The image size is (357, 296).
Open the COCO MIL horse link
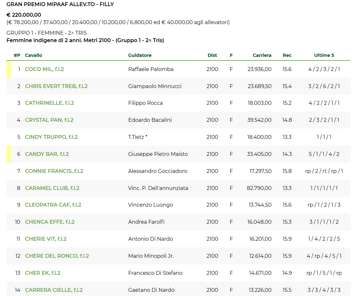coord(44,69)
